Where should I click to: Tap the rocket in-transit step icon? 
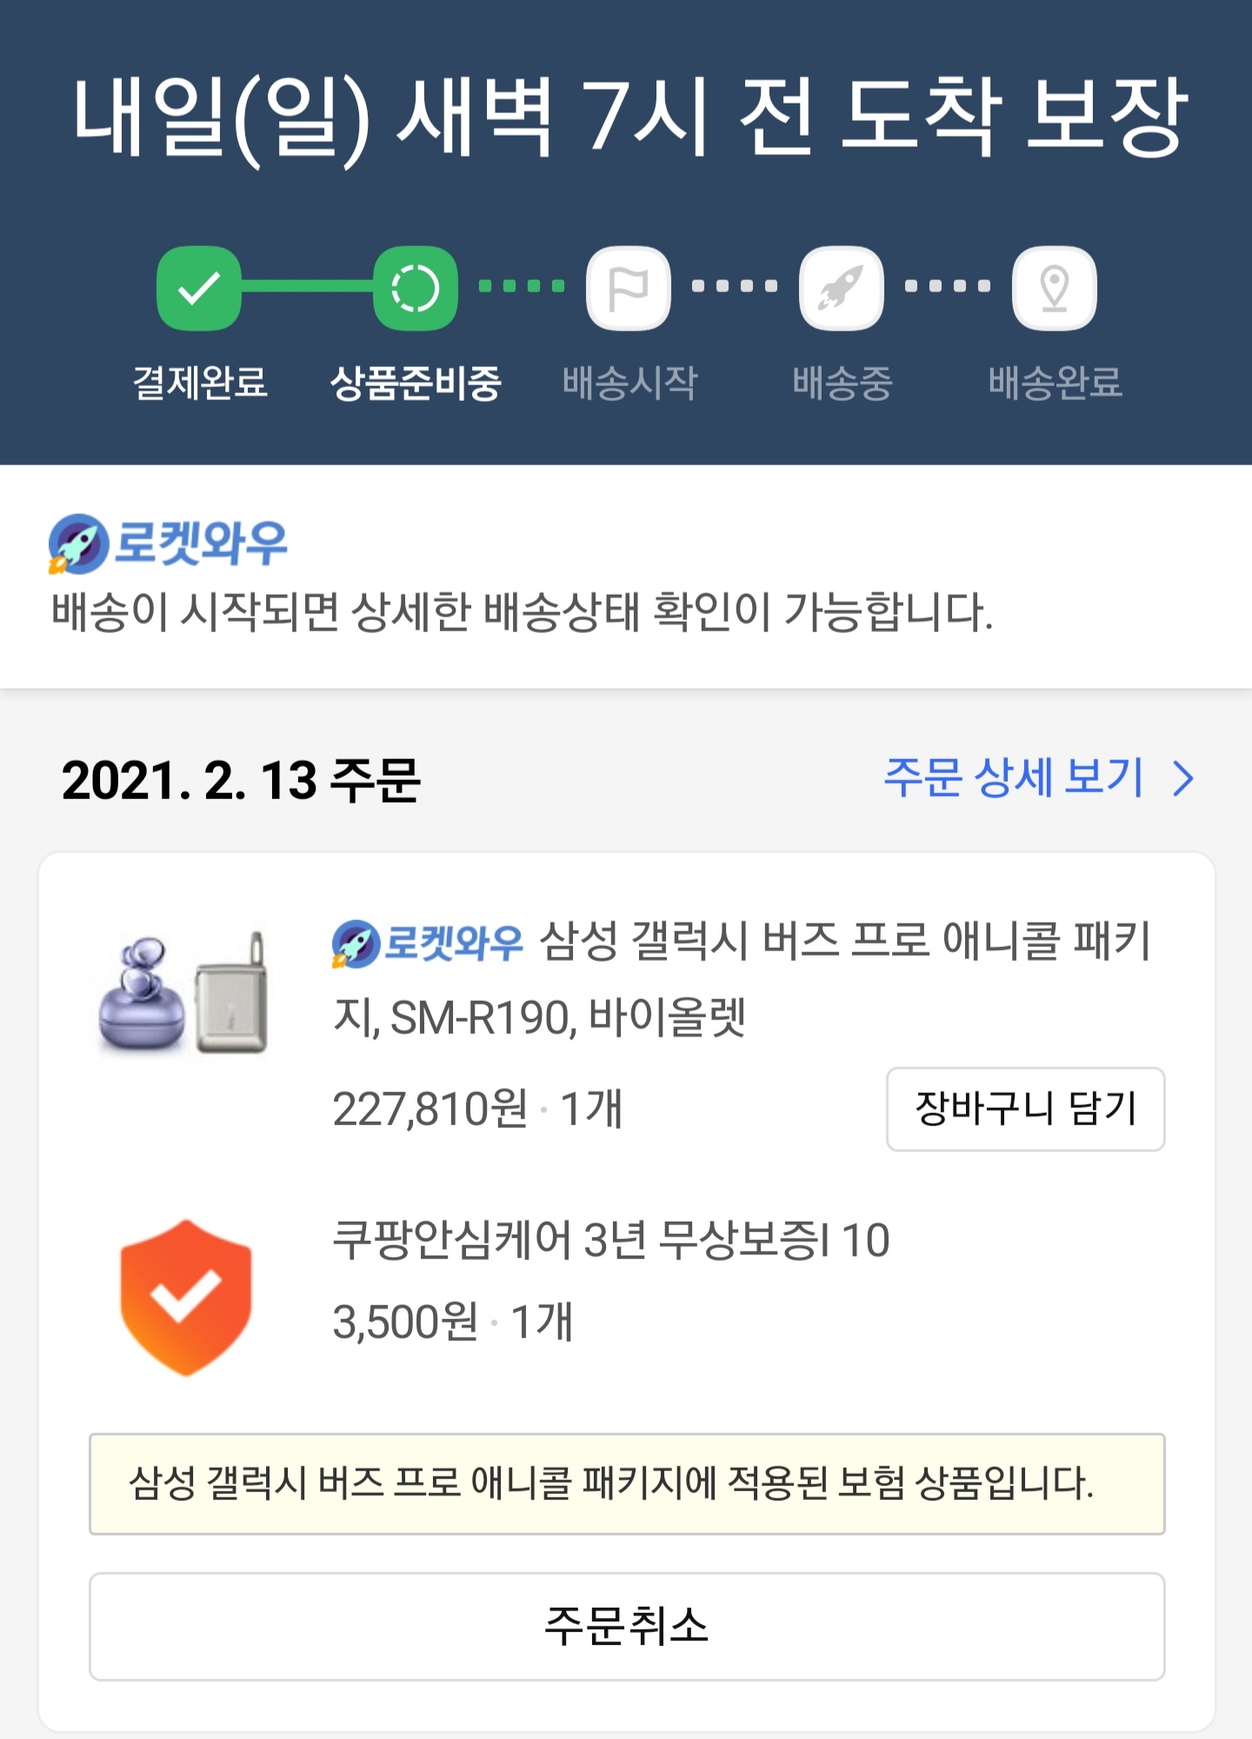841,288
